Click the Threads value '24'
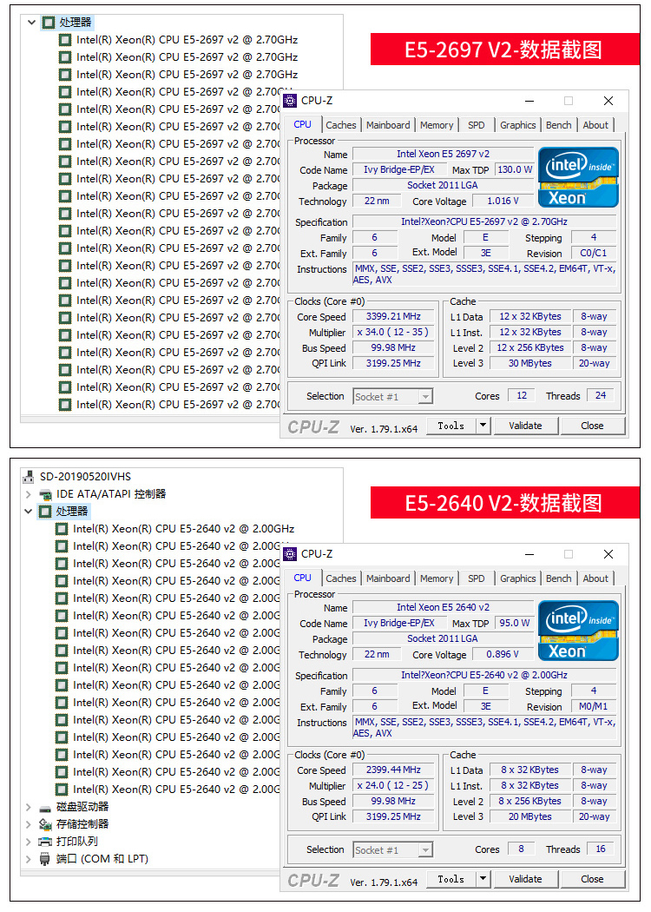 coord(601,395)
